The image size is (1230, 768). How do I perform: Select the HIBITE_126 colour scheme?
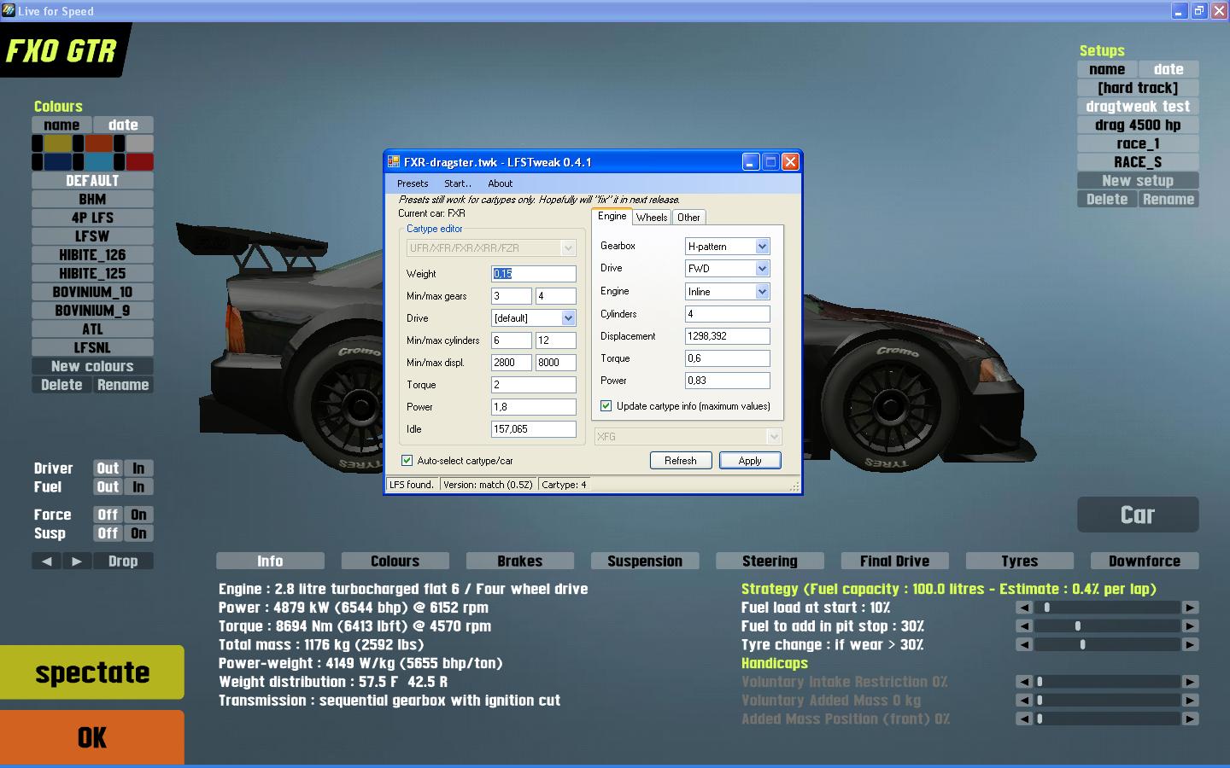tap(92, 254)
